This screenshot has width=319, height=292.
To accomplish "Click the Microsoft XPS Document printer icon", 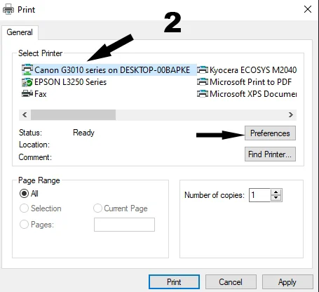I will point(203,94).
